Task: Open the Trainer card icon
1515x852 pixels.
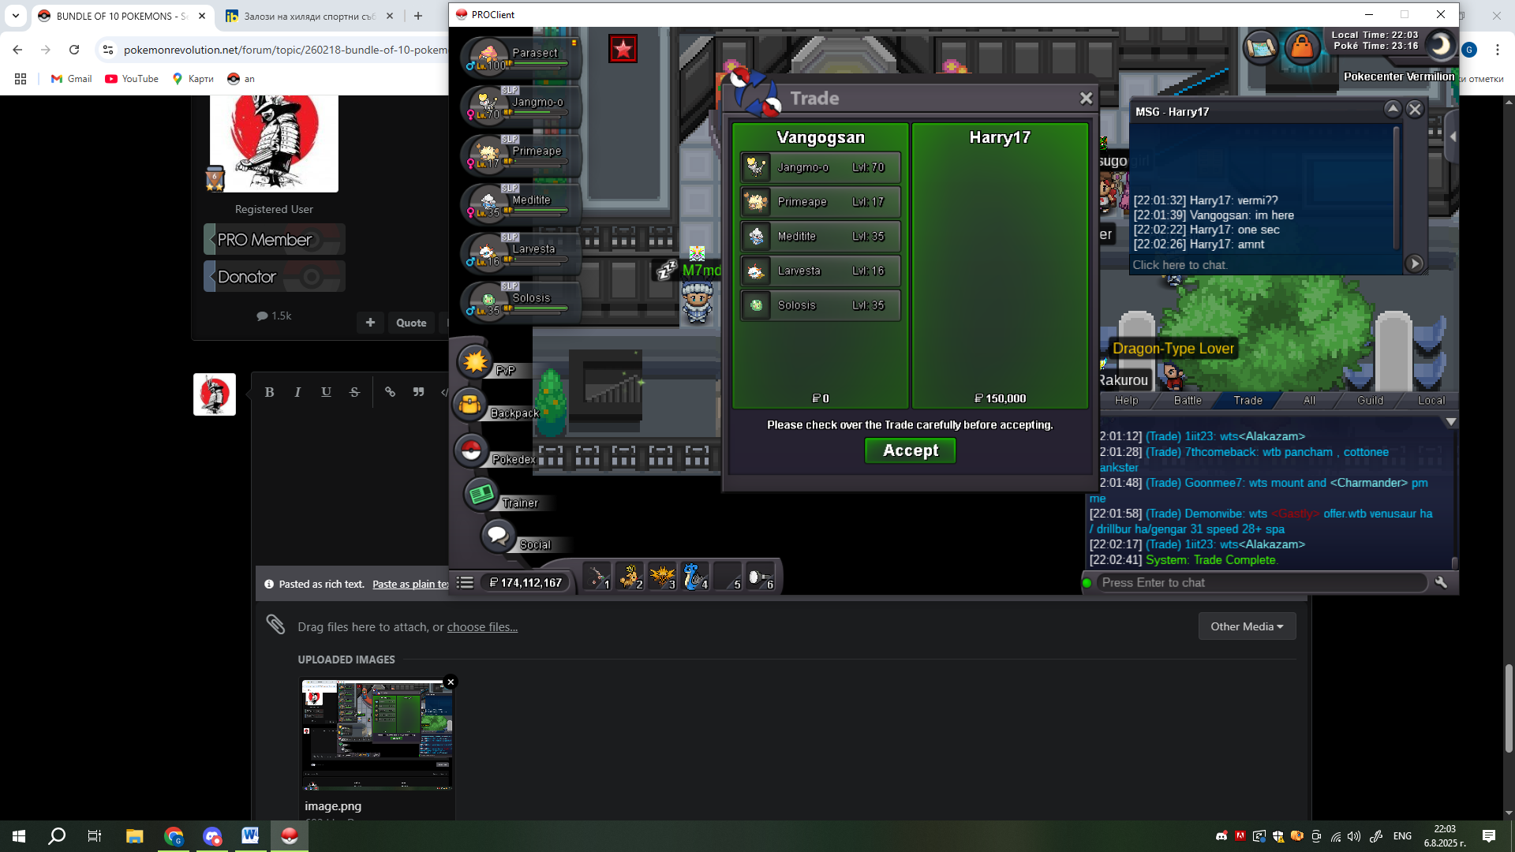Action: click(x=481, y=495)
